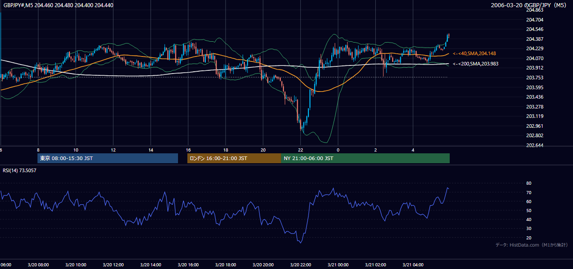Click hour label 22 below price chart
The width and height of the screenshot is (573, 269).
click(300, 150)
